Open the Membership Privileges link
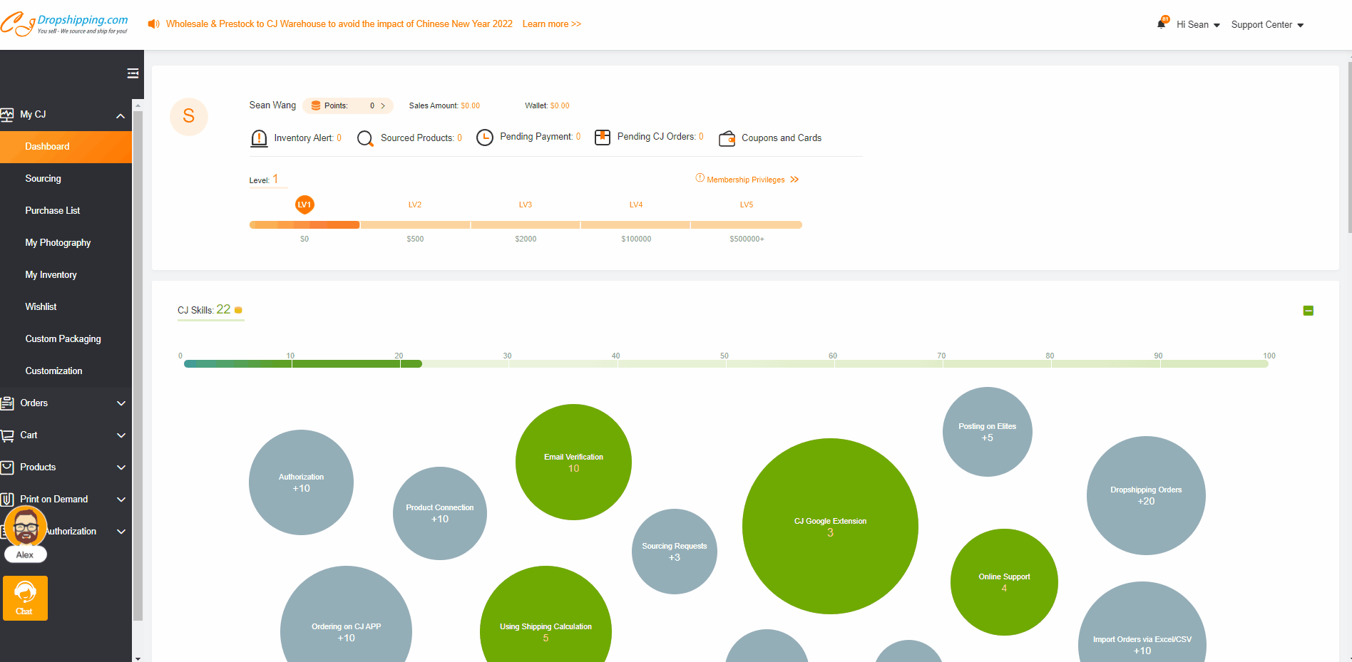Image resolution: width=1352 pixels, height=662 pixels. (x=747, y=180)
